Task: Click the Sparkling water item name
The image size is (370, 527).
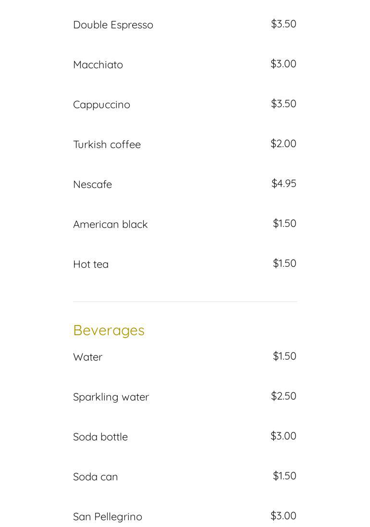Action: point(111,397)
